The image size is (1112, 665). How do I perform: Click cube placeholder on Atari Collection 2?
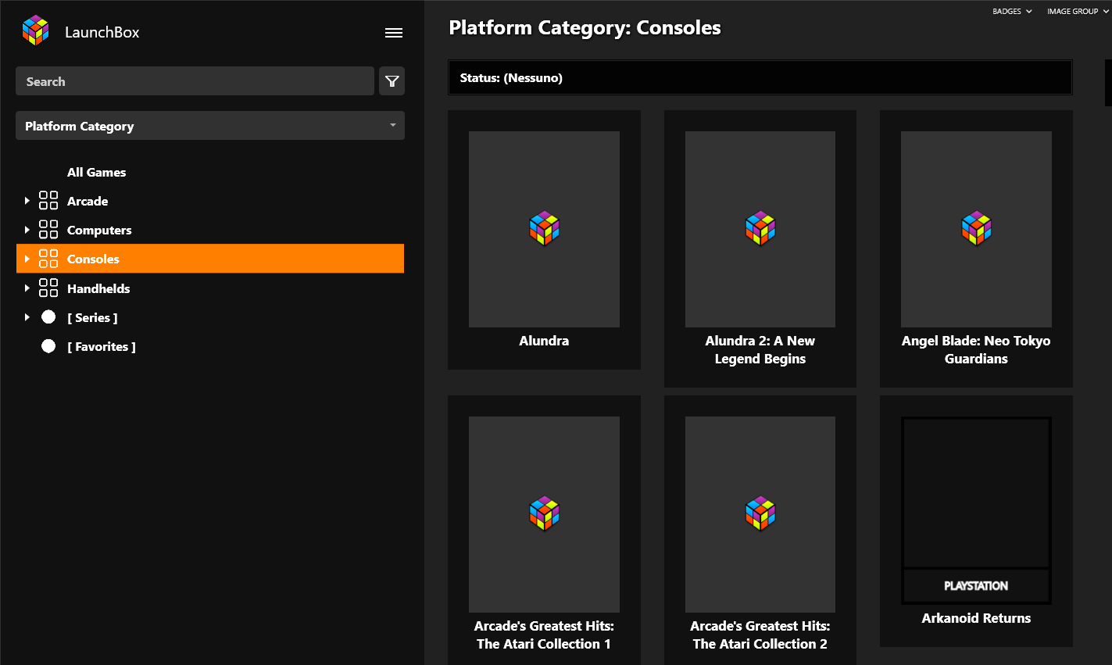pyautogui.click(x=760, y=514)
